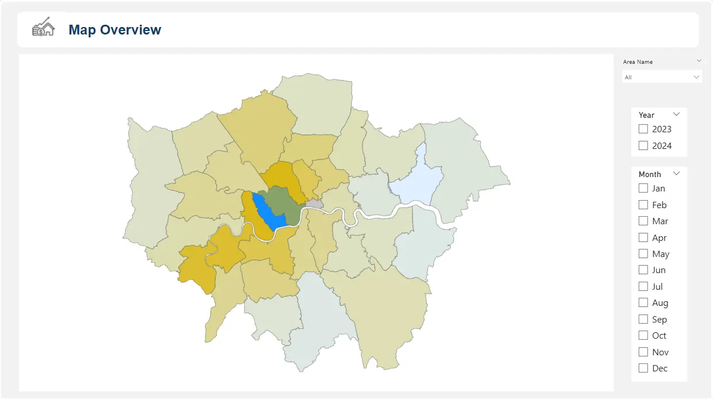This screenshot has height=399, width=713.
Task: Tick the Jan month checkbox
Action: click(x=643, y=188)
